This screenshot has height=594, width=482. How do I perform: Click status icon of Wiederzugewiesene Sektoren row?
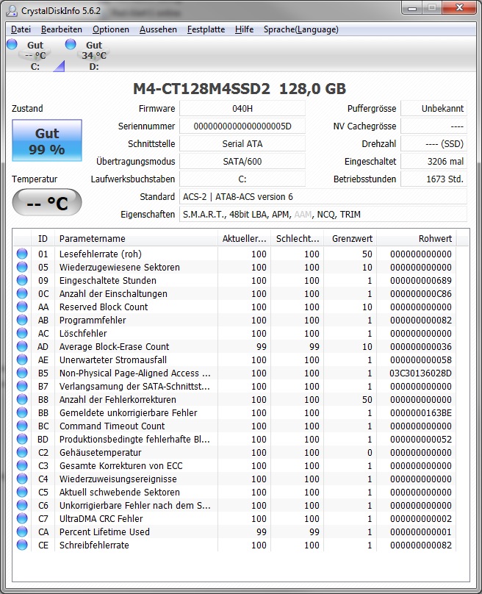(x=22, y=267)
